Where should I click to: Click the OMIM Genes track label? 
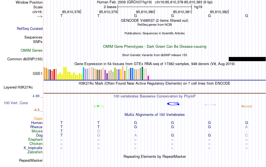(31, 51)
